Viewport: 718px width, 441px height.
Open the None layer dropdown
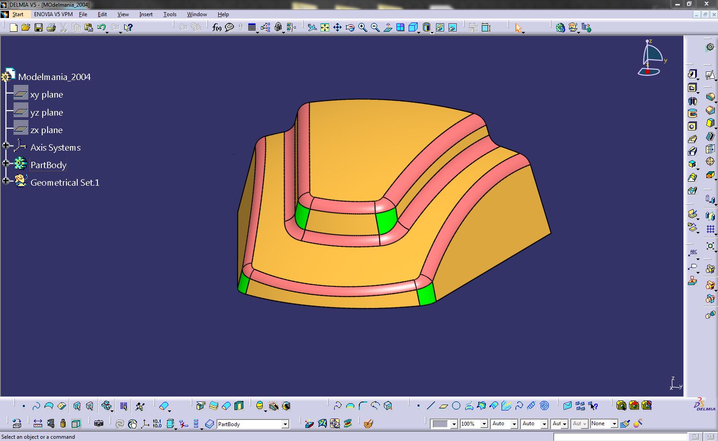(614, 424)
